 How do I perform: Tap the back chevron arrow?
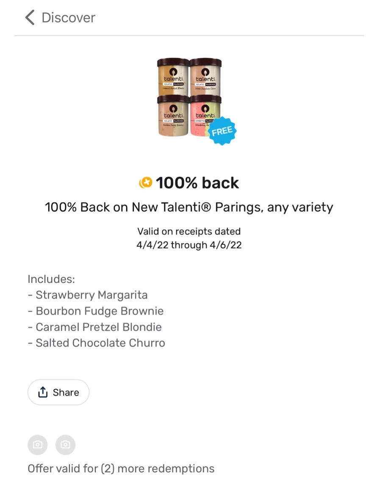(30, 18)
